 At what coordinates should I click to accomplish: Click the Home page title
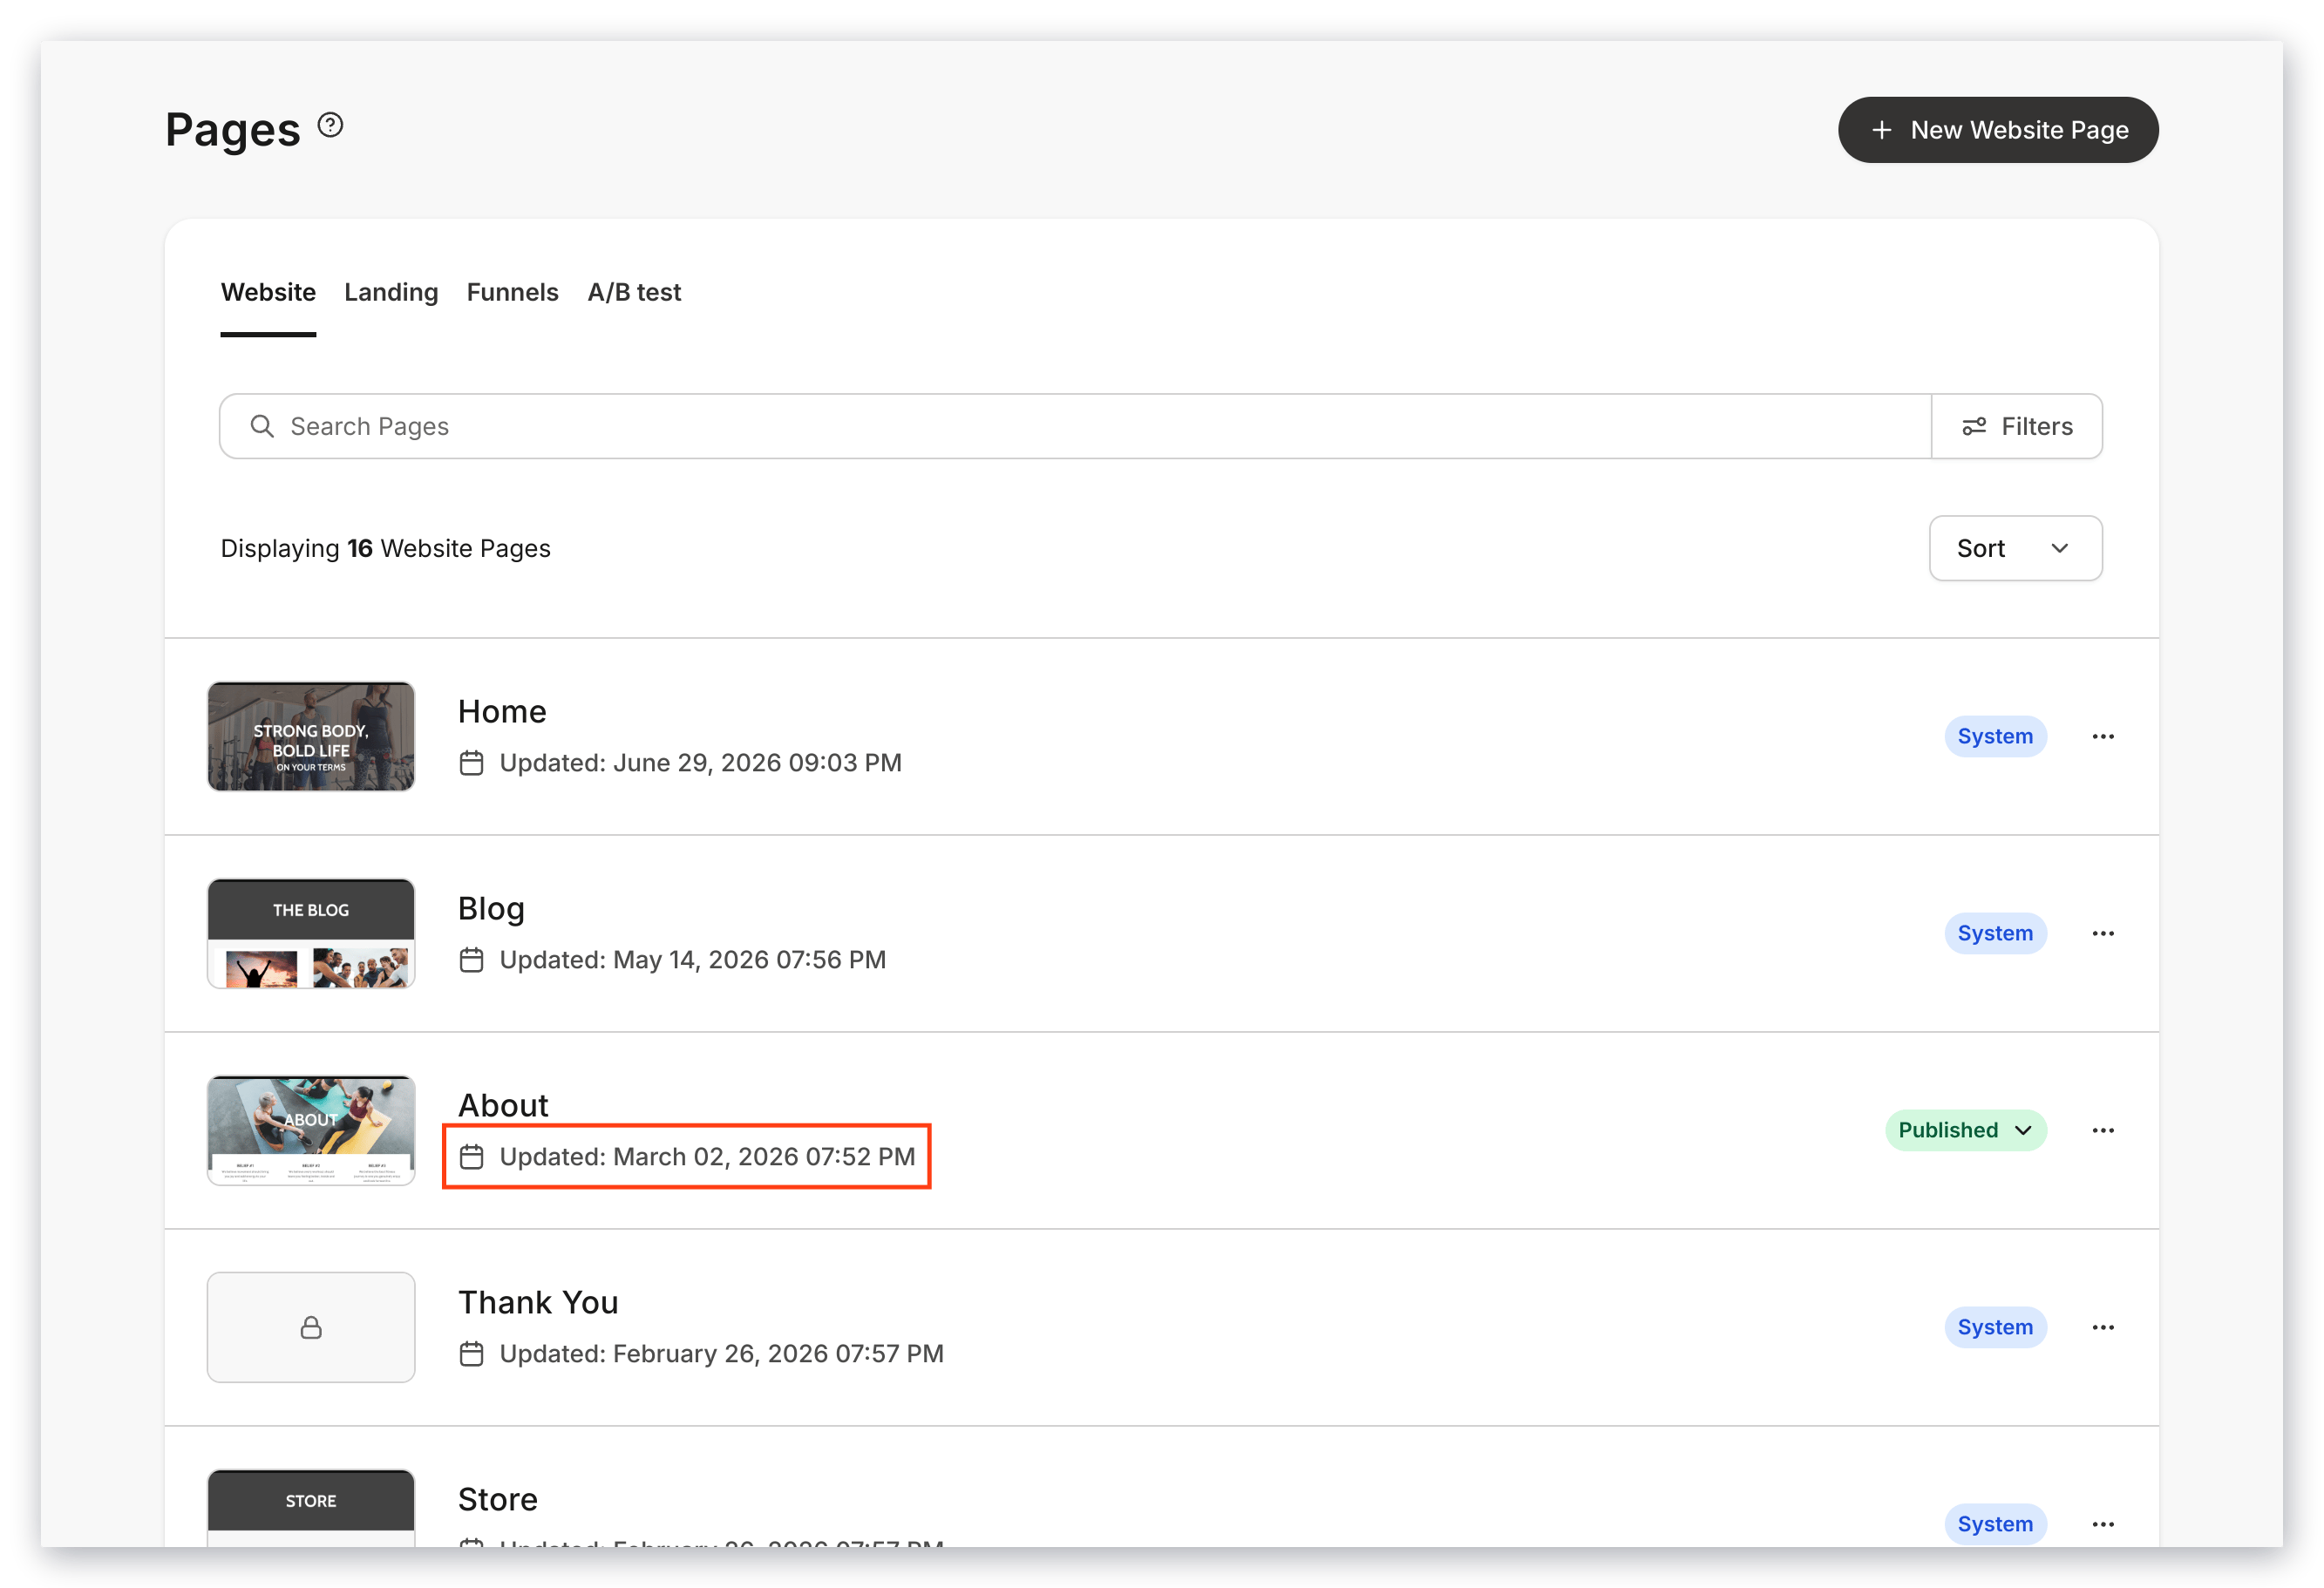502,711
